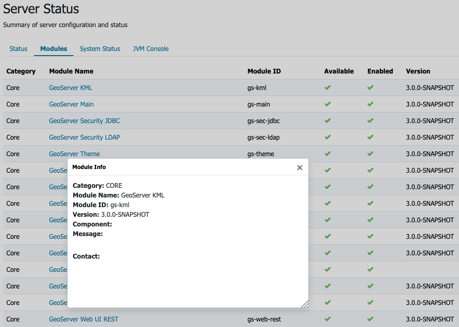Switch to the Status tab
459x327 pixels.
(x=18, y=49)
